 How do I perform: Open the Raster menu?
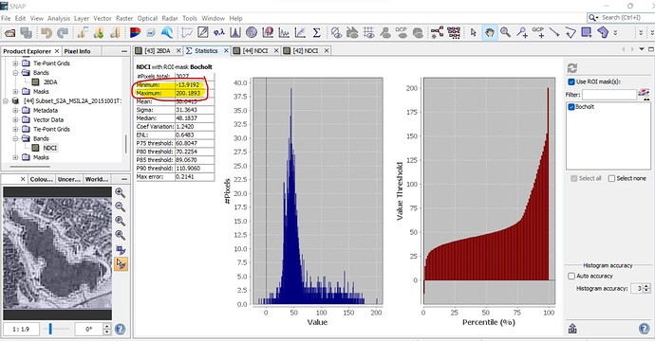click(124, 18)
